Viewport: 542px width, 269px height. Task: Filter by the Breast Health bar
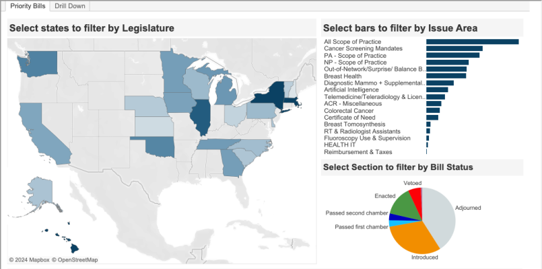(x=442, y=76)
